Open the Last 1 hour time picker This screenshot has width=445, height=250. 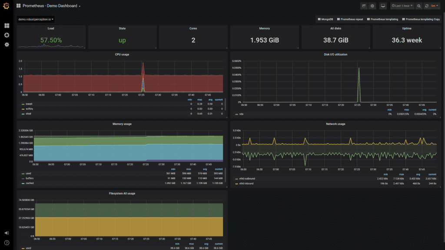pos(402,6)
